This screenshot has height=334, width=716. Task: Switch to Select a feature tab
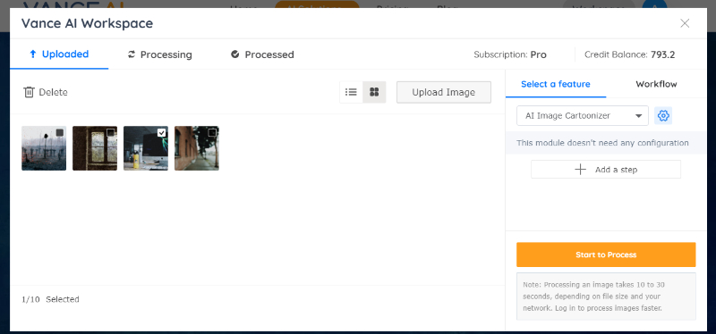pyautogui.click(x=555, y=84)
